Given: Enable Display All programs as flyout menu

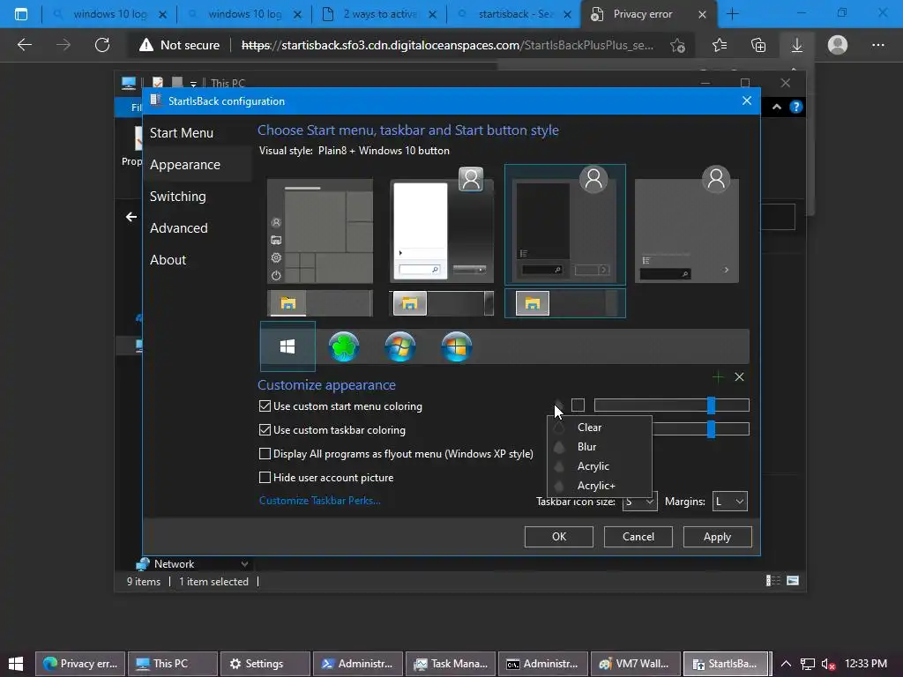Looking at the screenshot, I should 396,454.
